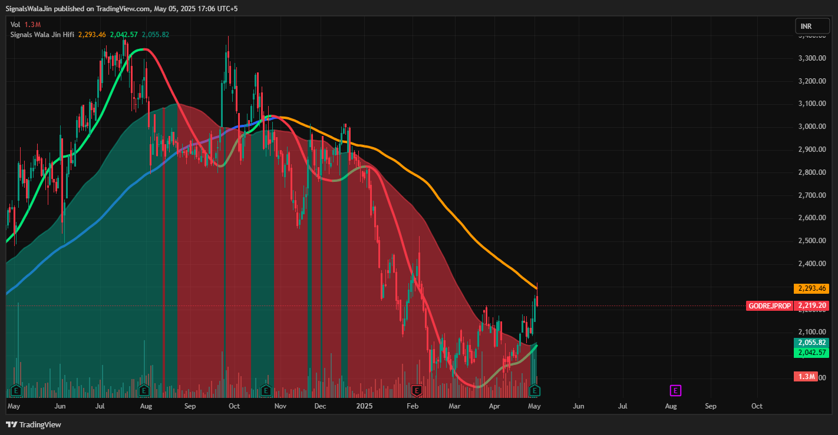Click the red earnings E marker above Feb
The height and width of the screenshot is (435, 838).
417,390
